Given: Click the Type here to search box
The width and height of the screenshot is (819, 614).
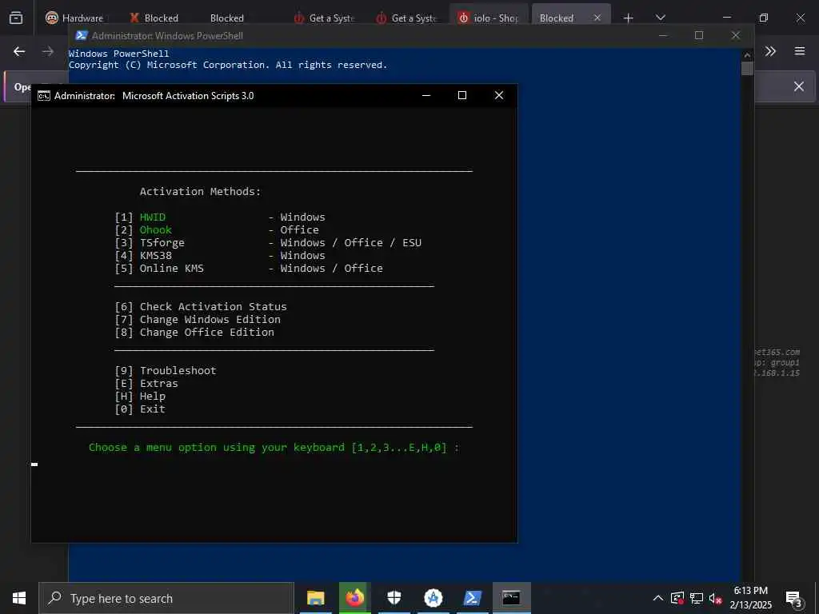Looking at the screenshot, I should pos(166,598).
